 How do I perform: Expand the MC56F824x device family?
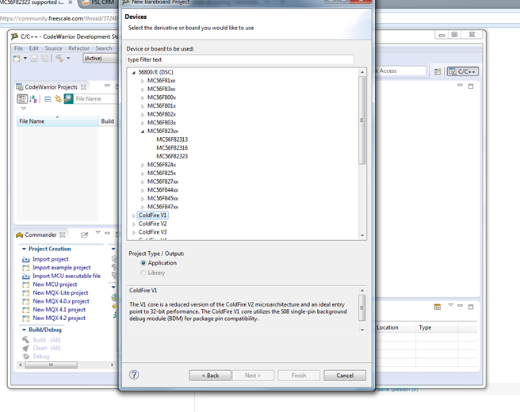[143, 165]
